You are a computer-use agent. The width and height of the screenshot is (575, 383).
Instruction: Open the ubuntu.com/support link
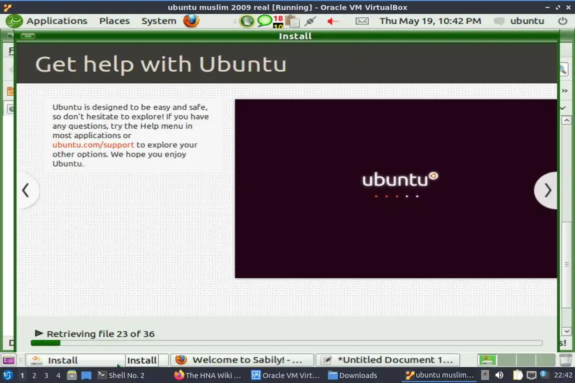point(93,145)
